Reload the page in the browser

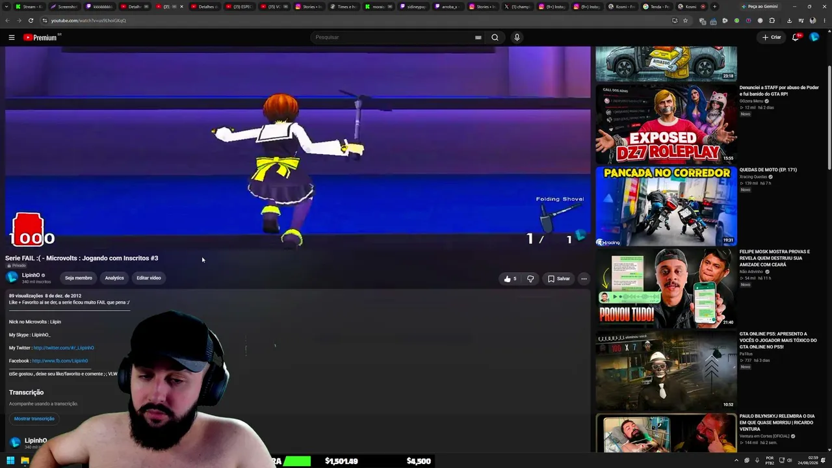(31, 20)
